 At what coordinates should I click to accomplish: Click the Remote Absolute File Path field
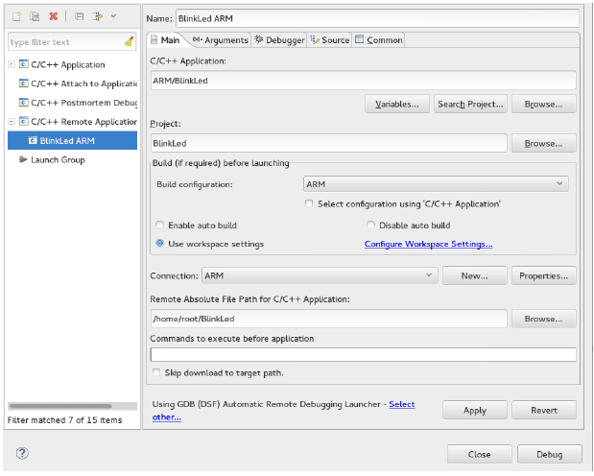pyautogui.click(x=329, y=319)
